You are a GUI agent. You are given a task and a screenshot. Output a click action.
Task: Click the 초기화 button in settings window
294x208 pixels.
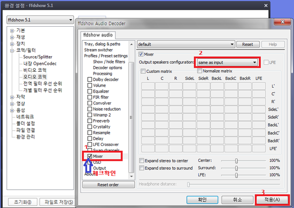[22, 202]
